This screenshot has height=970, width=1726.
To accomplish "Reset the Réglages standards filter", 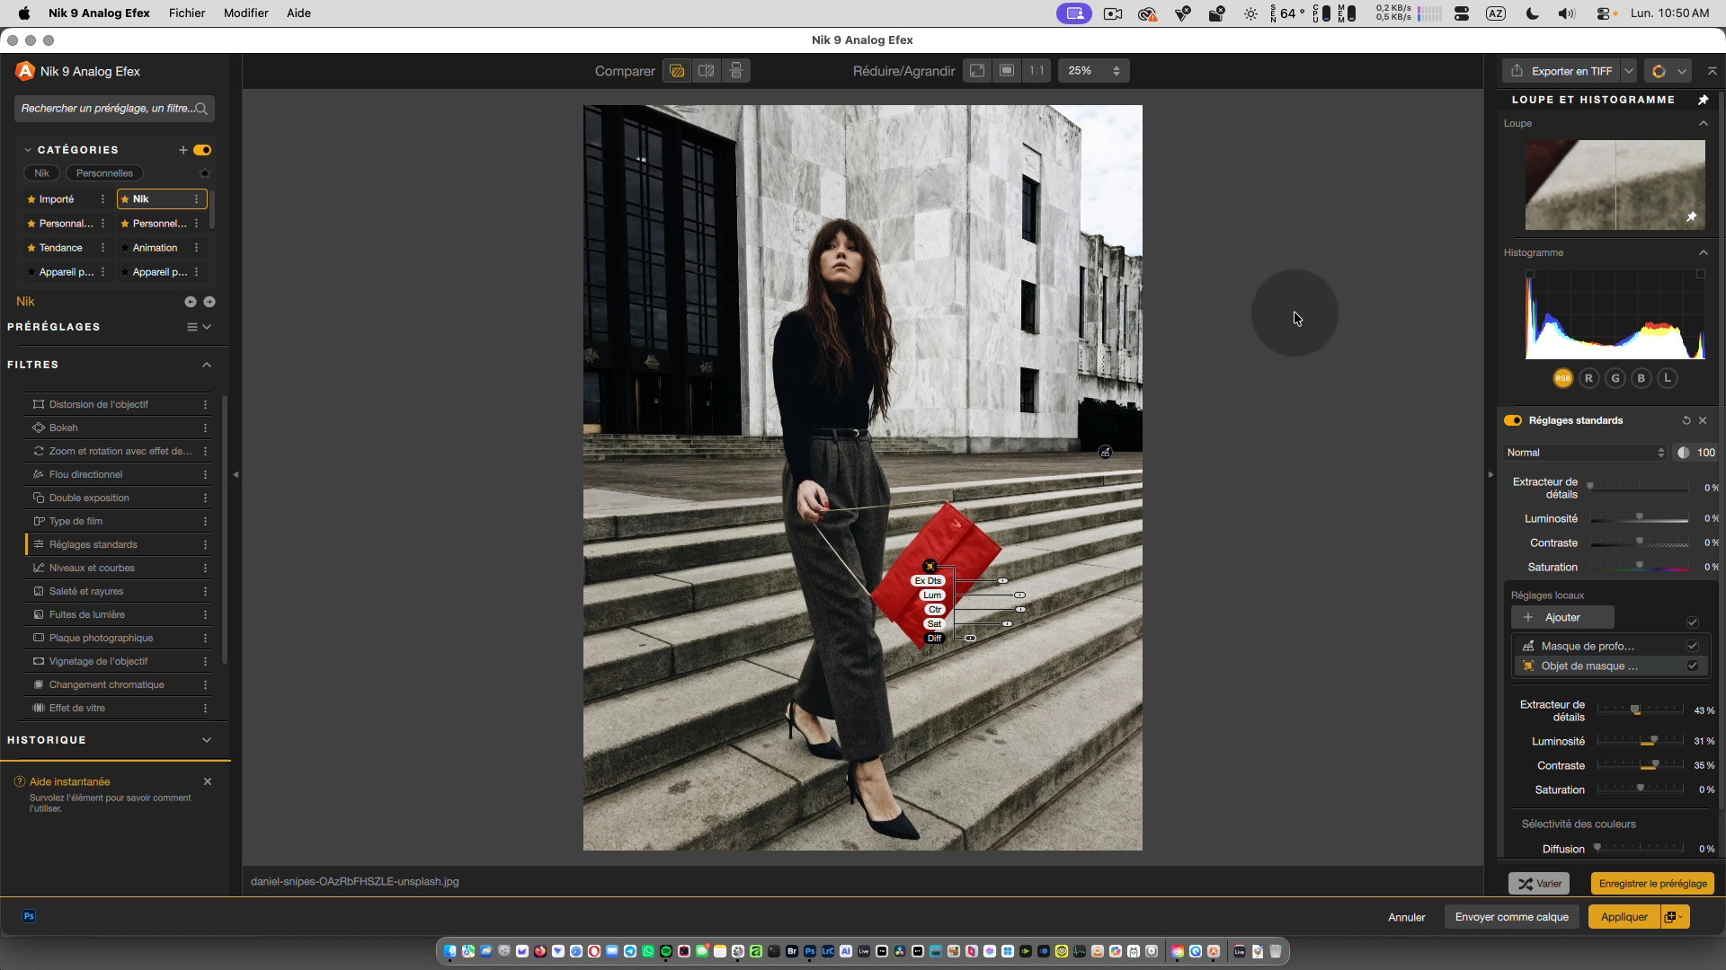I will 1686,420.
